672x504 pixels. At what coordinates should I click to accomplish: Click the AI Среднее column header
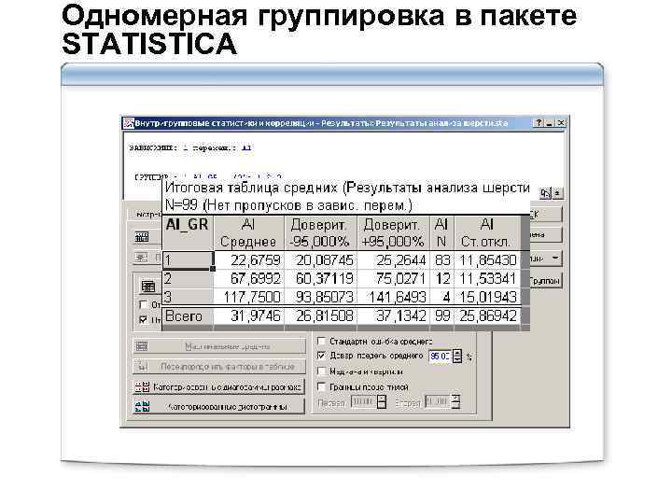pyautogui.click(x=248, y=232)
